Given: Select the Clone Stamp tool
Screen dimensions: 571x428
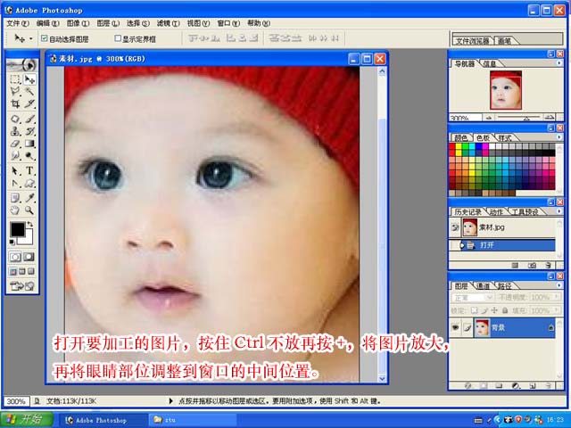Looking at the screenshot, I should (15, 131).
